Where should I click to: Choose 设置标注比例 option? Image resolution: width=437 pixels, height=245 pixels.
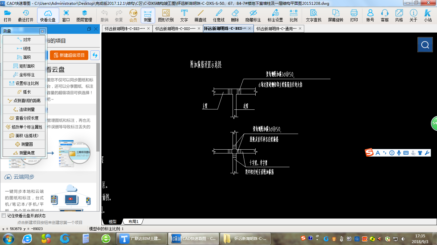click(24, 83)
